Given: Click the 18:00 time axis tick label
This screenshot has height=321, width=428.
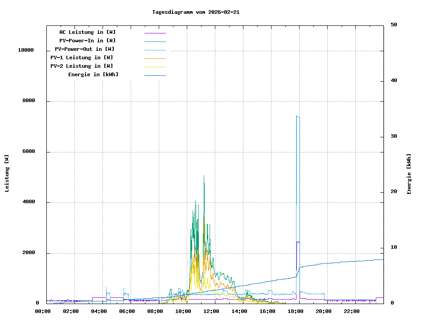Looking at the screenshot, I should click(x=296, y=311).
